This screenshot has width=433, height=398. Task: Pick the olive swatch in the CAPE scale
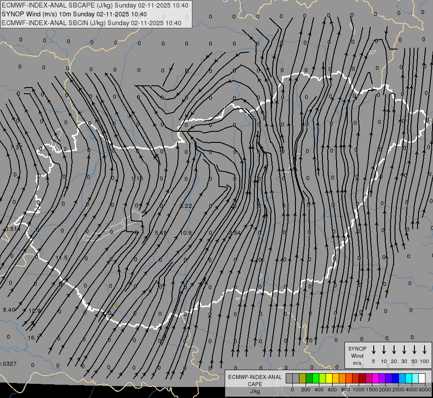click(303, 378)
